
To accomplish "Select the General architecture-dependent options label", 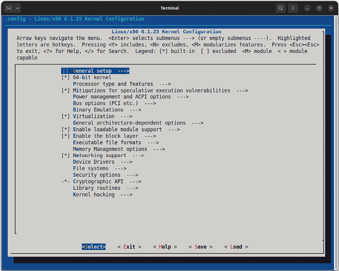I will (129, 123).
